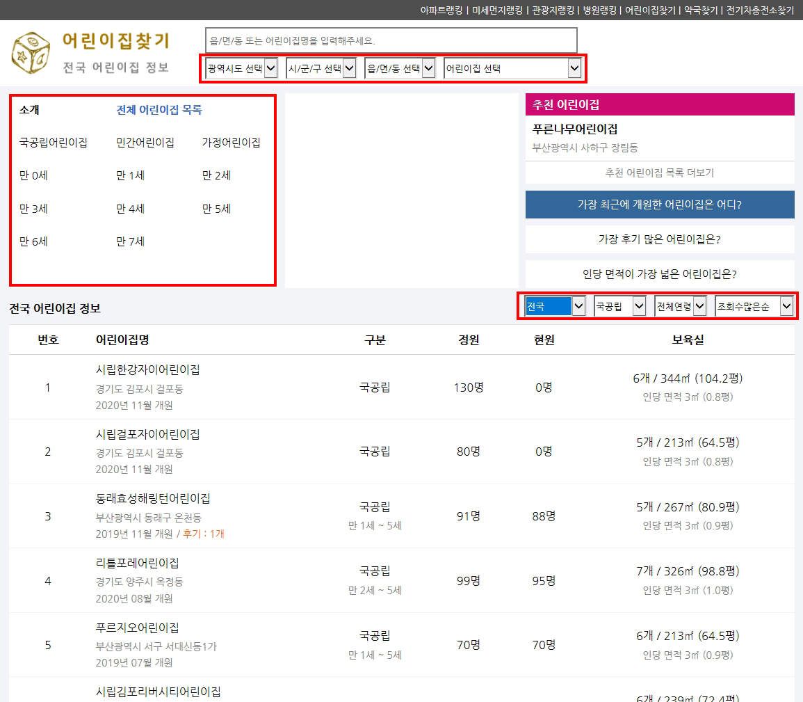Click the 추천 어린이집 header

pos(660,104)
